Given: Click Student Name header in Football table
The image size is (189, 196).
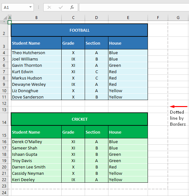Looking at the screenshot, I should 36,43.
